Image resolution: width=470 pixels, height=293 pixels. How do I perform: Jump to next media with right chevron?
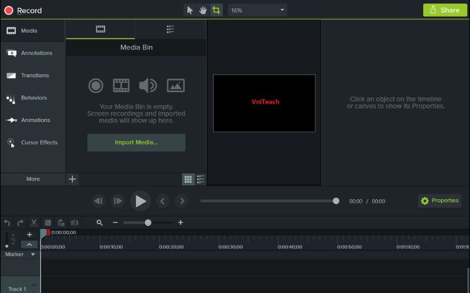pyautogui.click(x=182, y=201)
